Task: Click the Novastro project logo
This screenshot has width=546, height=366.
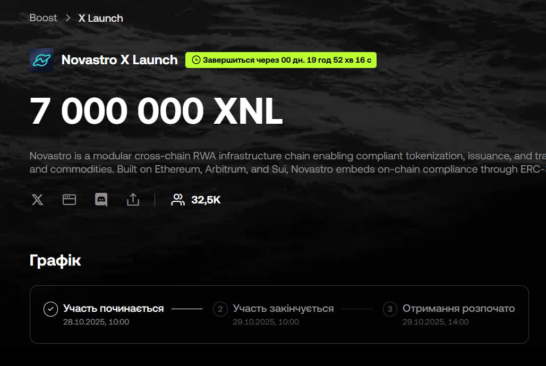Action: pyautogui.click(x=42, y=60)
